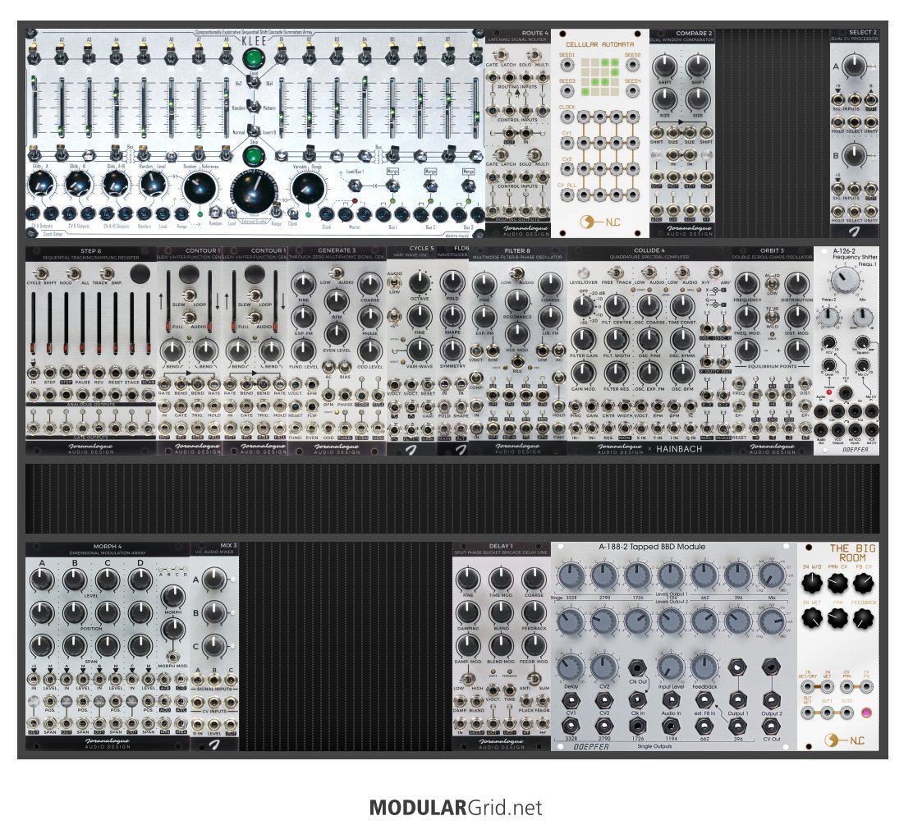This screenshot has height=825, width=913.
Task: Click the LEVEL/OVER indicator on COLLIDE 4
Action: click(x=583, y=273)
